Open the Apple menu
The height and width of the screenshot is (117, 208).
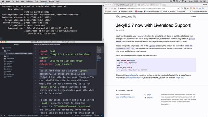(3, 1)
